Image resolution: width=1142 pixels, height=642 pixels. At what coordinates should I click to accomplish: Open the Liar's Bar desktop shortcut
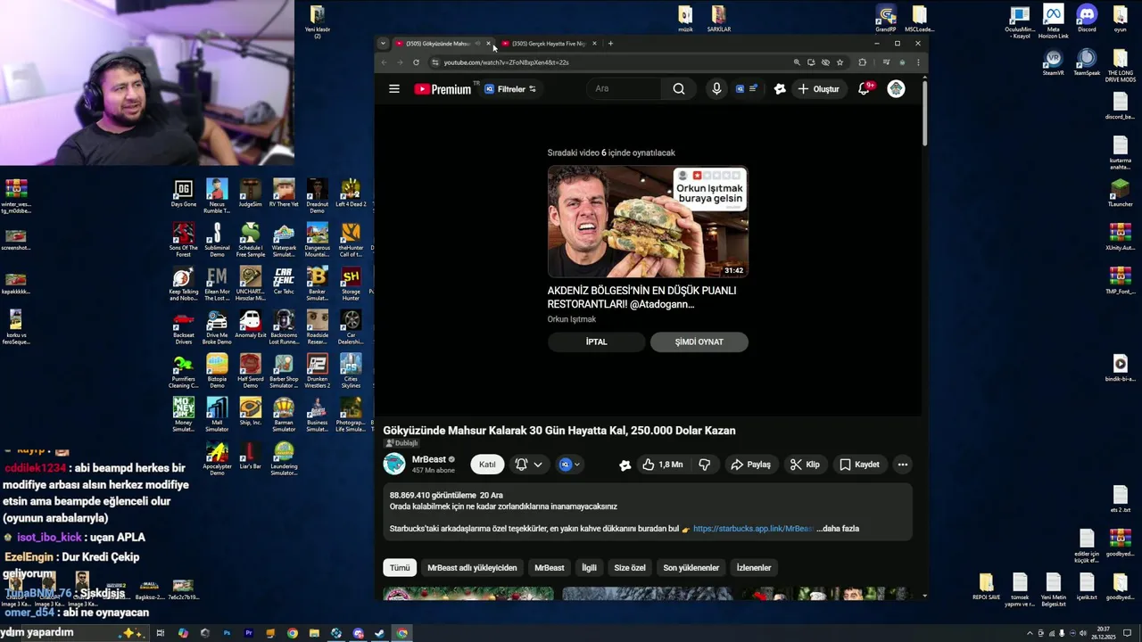tap(251, 456)
